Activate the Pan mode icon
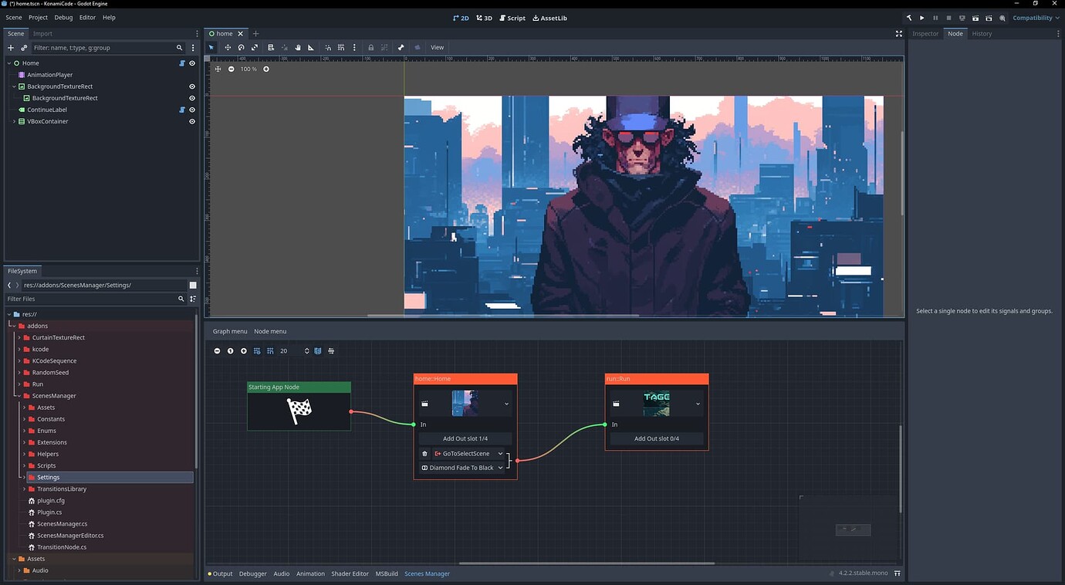 coord(298,47)
